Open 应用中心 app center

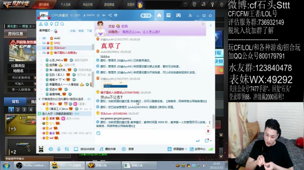click(x=197, y=149)
